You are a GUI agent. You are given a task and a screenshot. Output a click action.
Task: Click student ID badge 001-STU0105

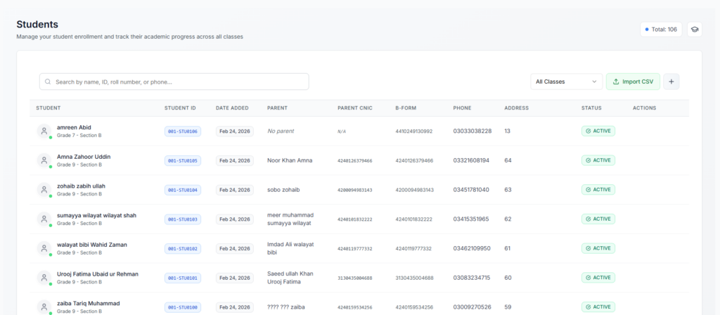point(183,161)
